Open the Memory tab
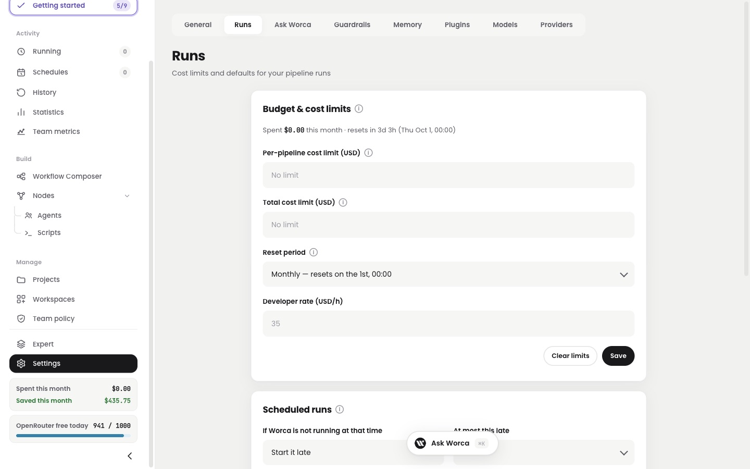 [407, 25]
